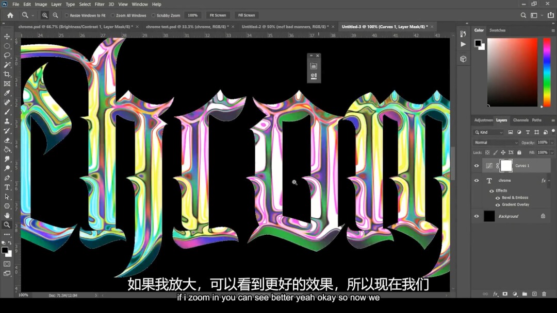557x313 pixels.
Task: Select the Clone Stamp tool
Action: click(x=7, y=121)
